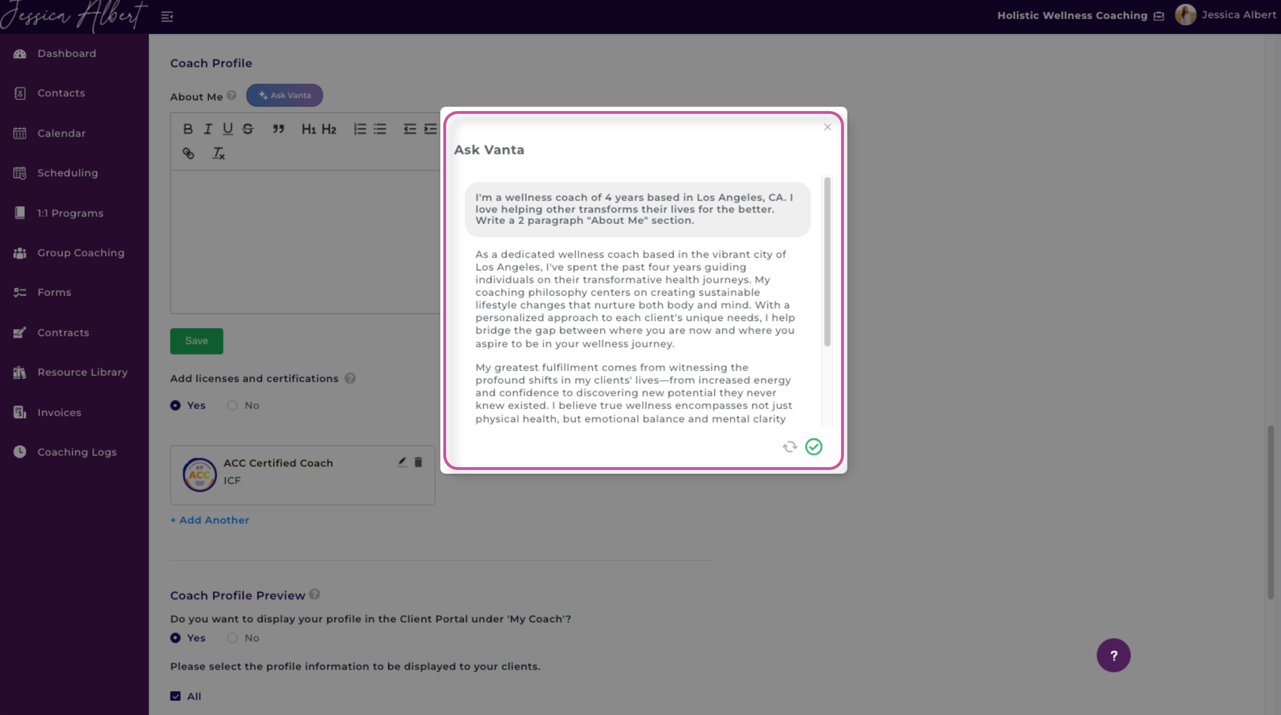Toggle the sidebar collapse icon

click(167, 16)
